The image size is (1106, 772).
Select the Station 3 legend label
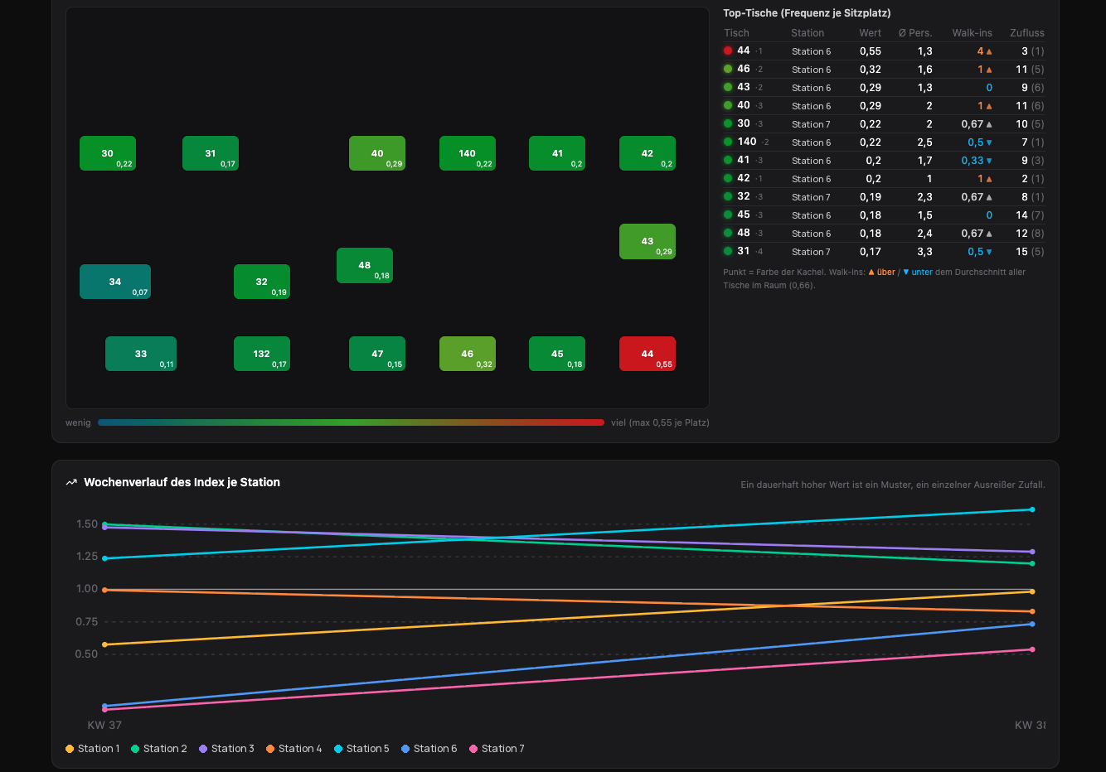pos(233,749)
